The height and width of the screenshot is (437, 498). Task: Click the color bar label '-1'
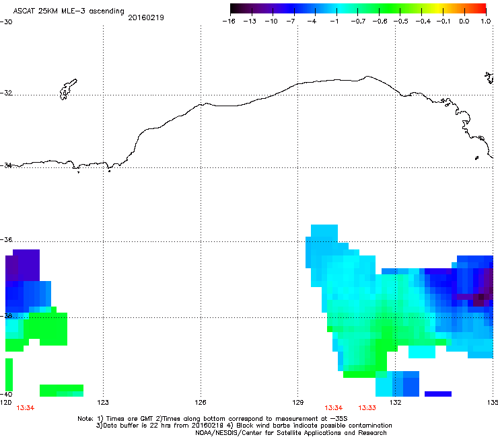(x=334, y=22)
